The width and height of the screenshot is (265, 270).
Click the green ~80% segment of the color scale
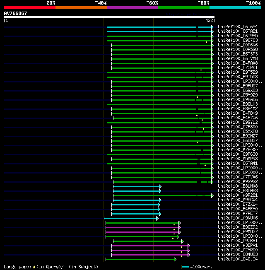(x=184, y=7)
